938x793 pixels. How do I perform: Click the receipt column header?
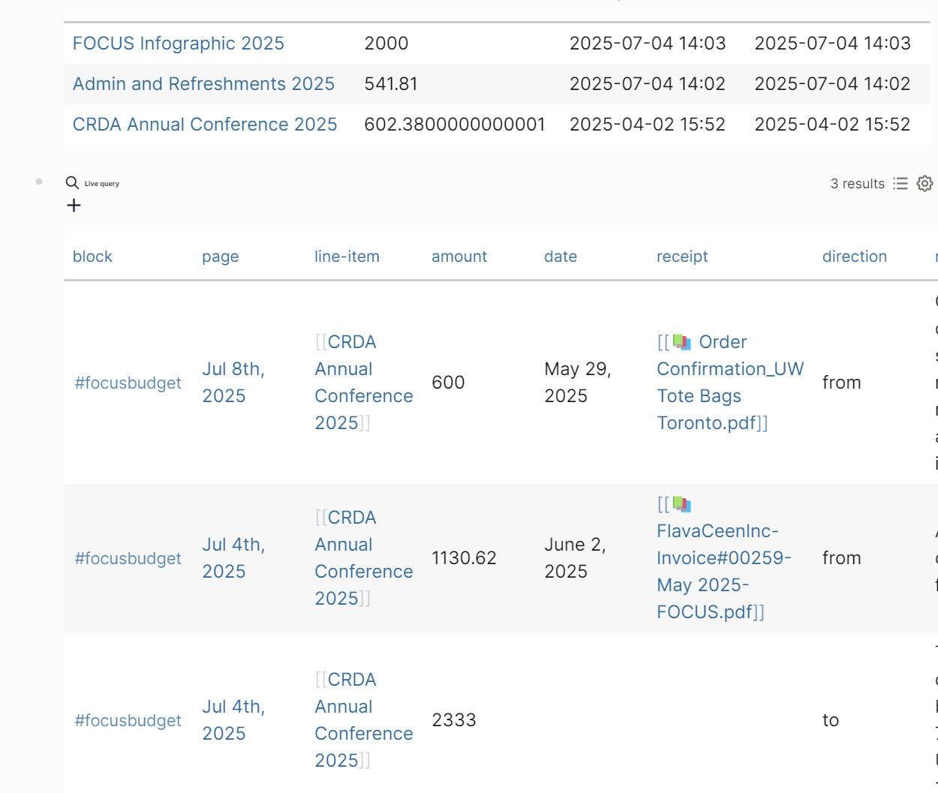[x=681, y=257]
